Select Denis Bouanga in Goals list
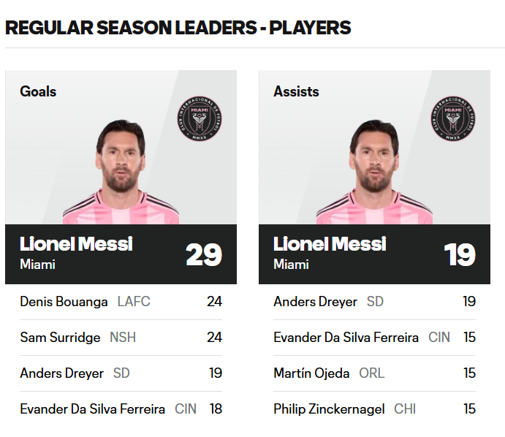The image size is (505, 437). (x=64, y=302)
